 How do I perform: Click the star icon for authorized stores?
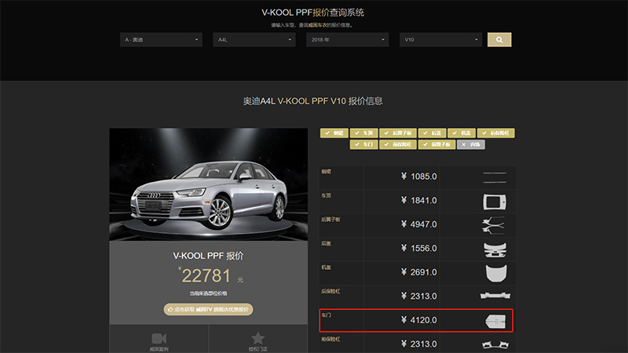(x=257, y=338)
